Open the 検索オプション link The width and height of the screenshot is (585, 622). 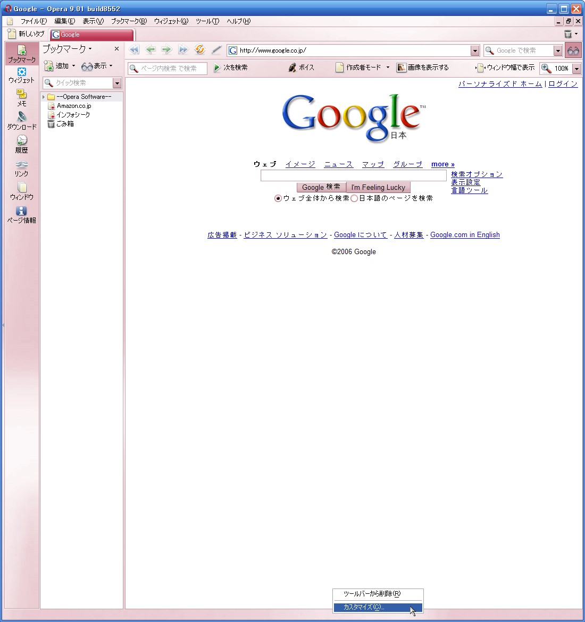point(477,174)
